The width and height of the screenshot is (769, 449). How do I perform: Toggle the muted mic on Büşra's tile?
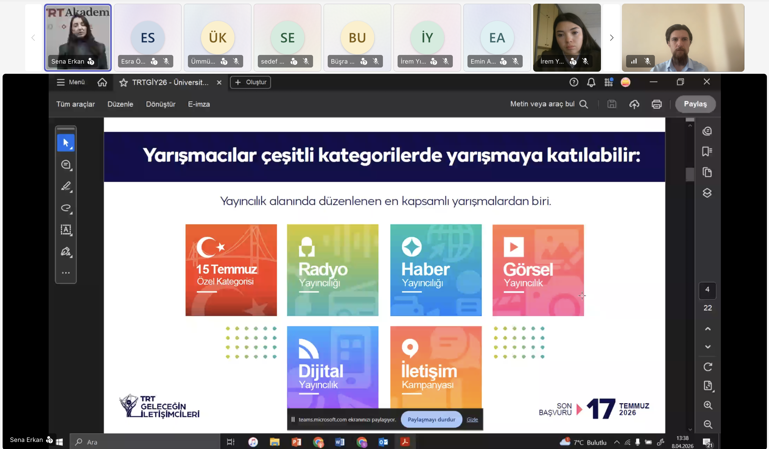[x=376, y=61]
